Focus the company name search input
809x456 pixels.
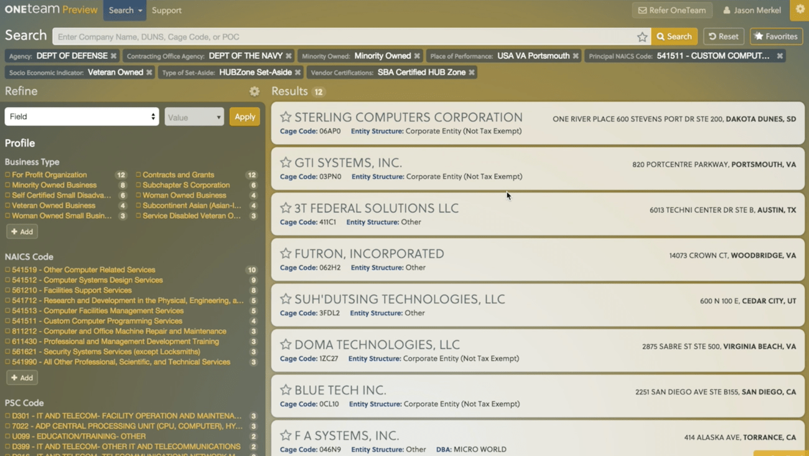point(345,37)
